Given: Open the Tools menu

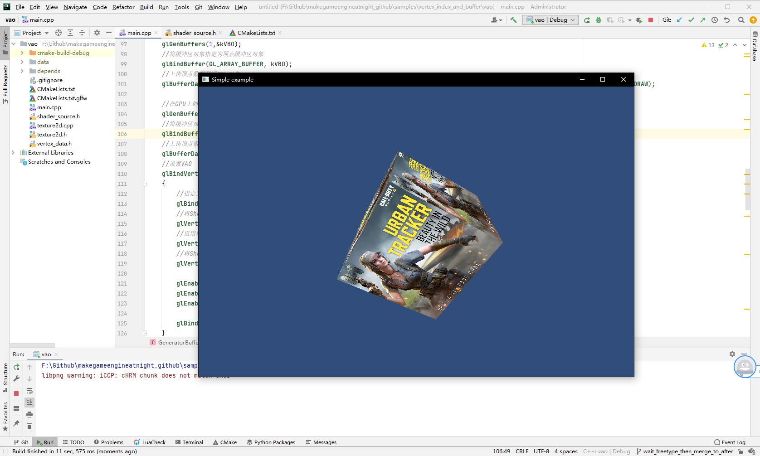Looking at the screenshot, I should pyautogui.click(x=181, y=7).
